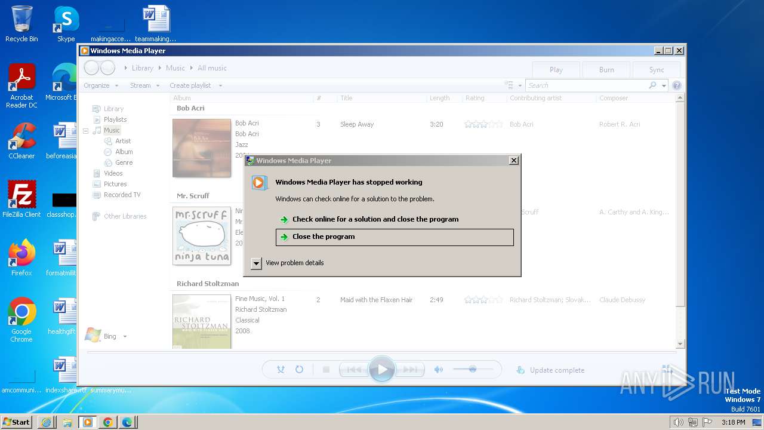This screenshot has height=430, width=764.
Task: Select Genre under Music
Action: tap(124, 162)
